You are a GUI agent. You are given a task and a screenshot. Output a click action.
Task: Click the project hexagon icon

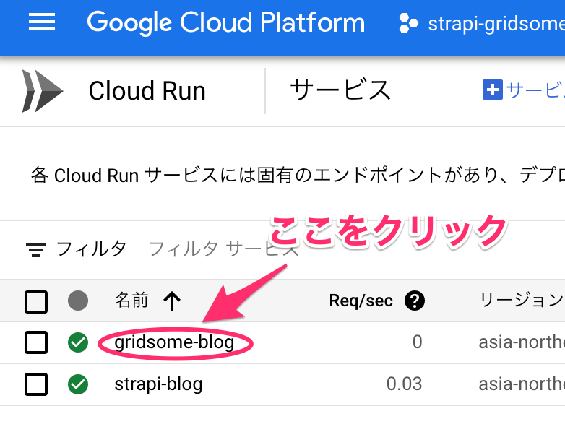coord(408,23)
